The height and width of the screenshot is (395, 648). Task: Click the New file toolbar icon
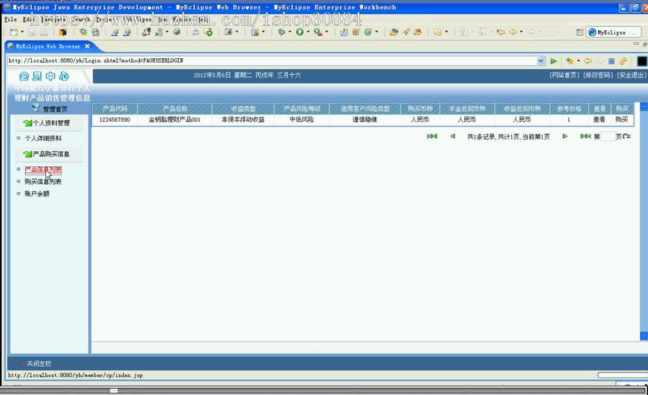click(x=14, y=32)
